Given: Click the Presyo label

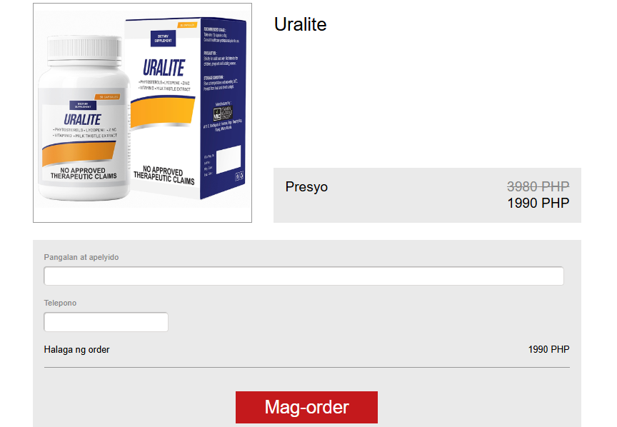Looking at the screenshot, I should click(306, 186).
